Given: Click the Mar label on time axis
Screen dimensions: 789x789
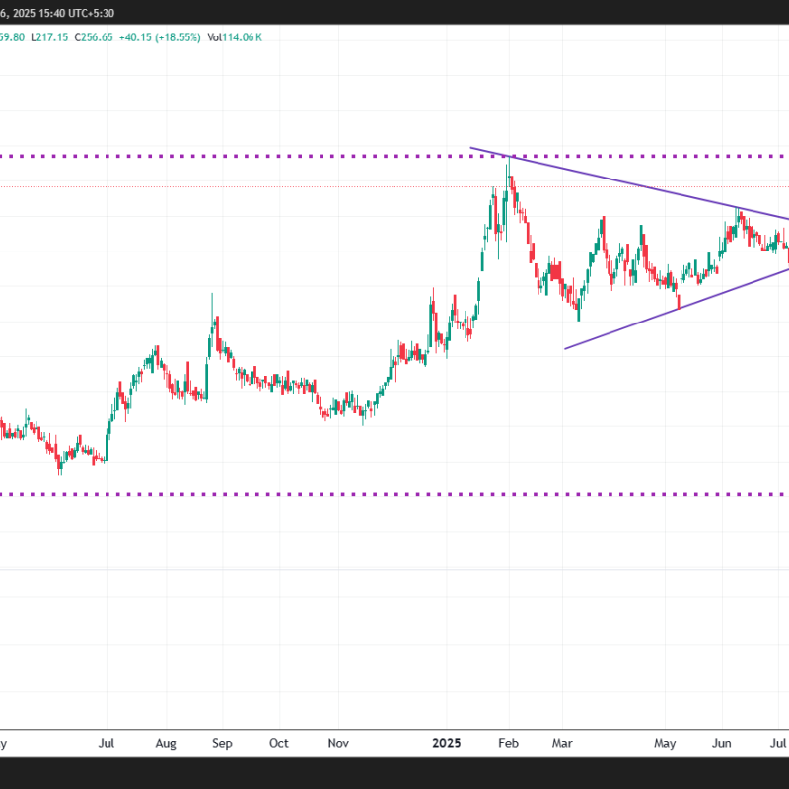Looking at the screenshot, I should point(563,742).
